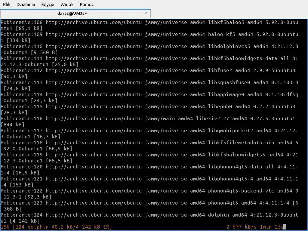308x231 pixels.
Task: Click the [9 560 B] size text
Action: [44, 52]
